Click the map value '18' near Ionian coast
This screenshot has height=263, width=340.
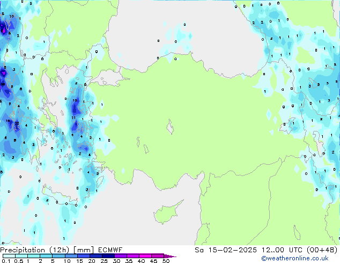pyautogui.click(x=8, y=121)
